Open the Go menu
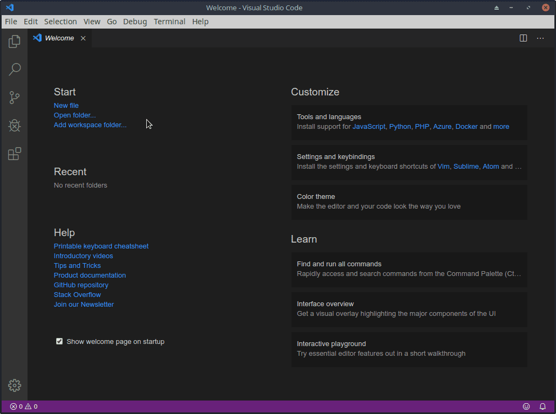The height and width of the screenshot is (414, 556). pos(112,22)
